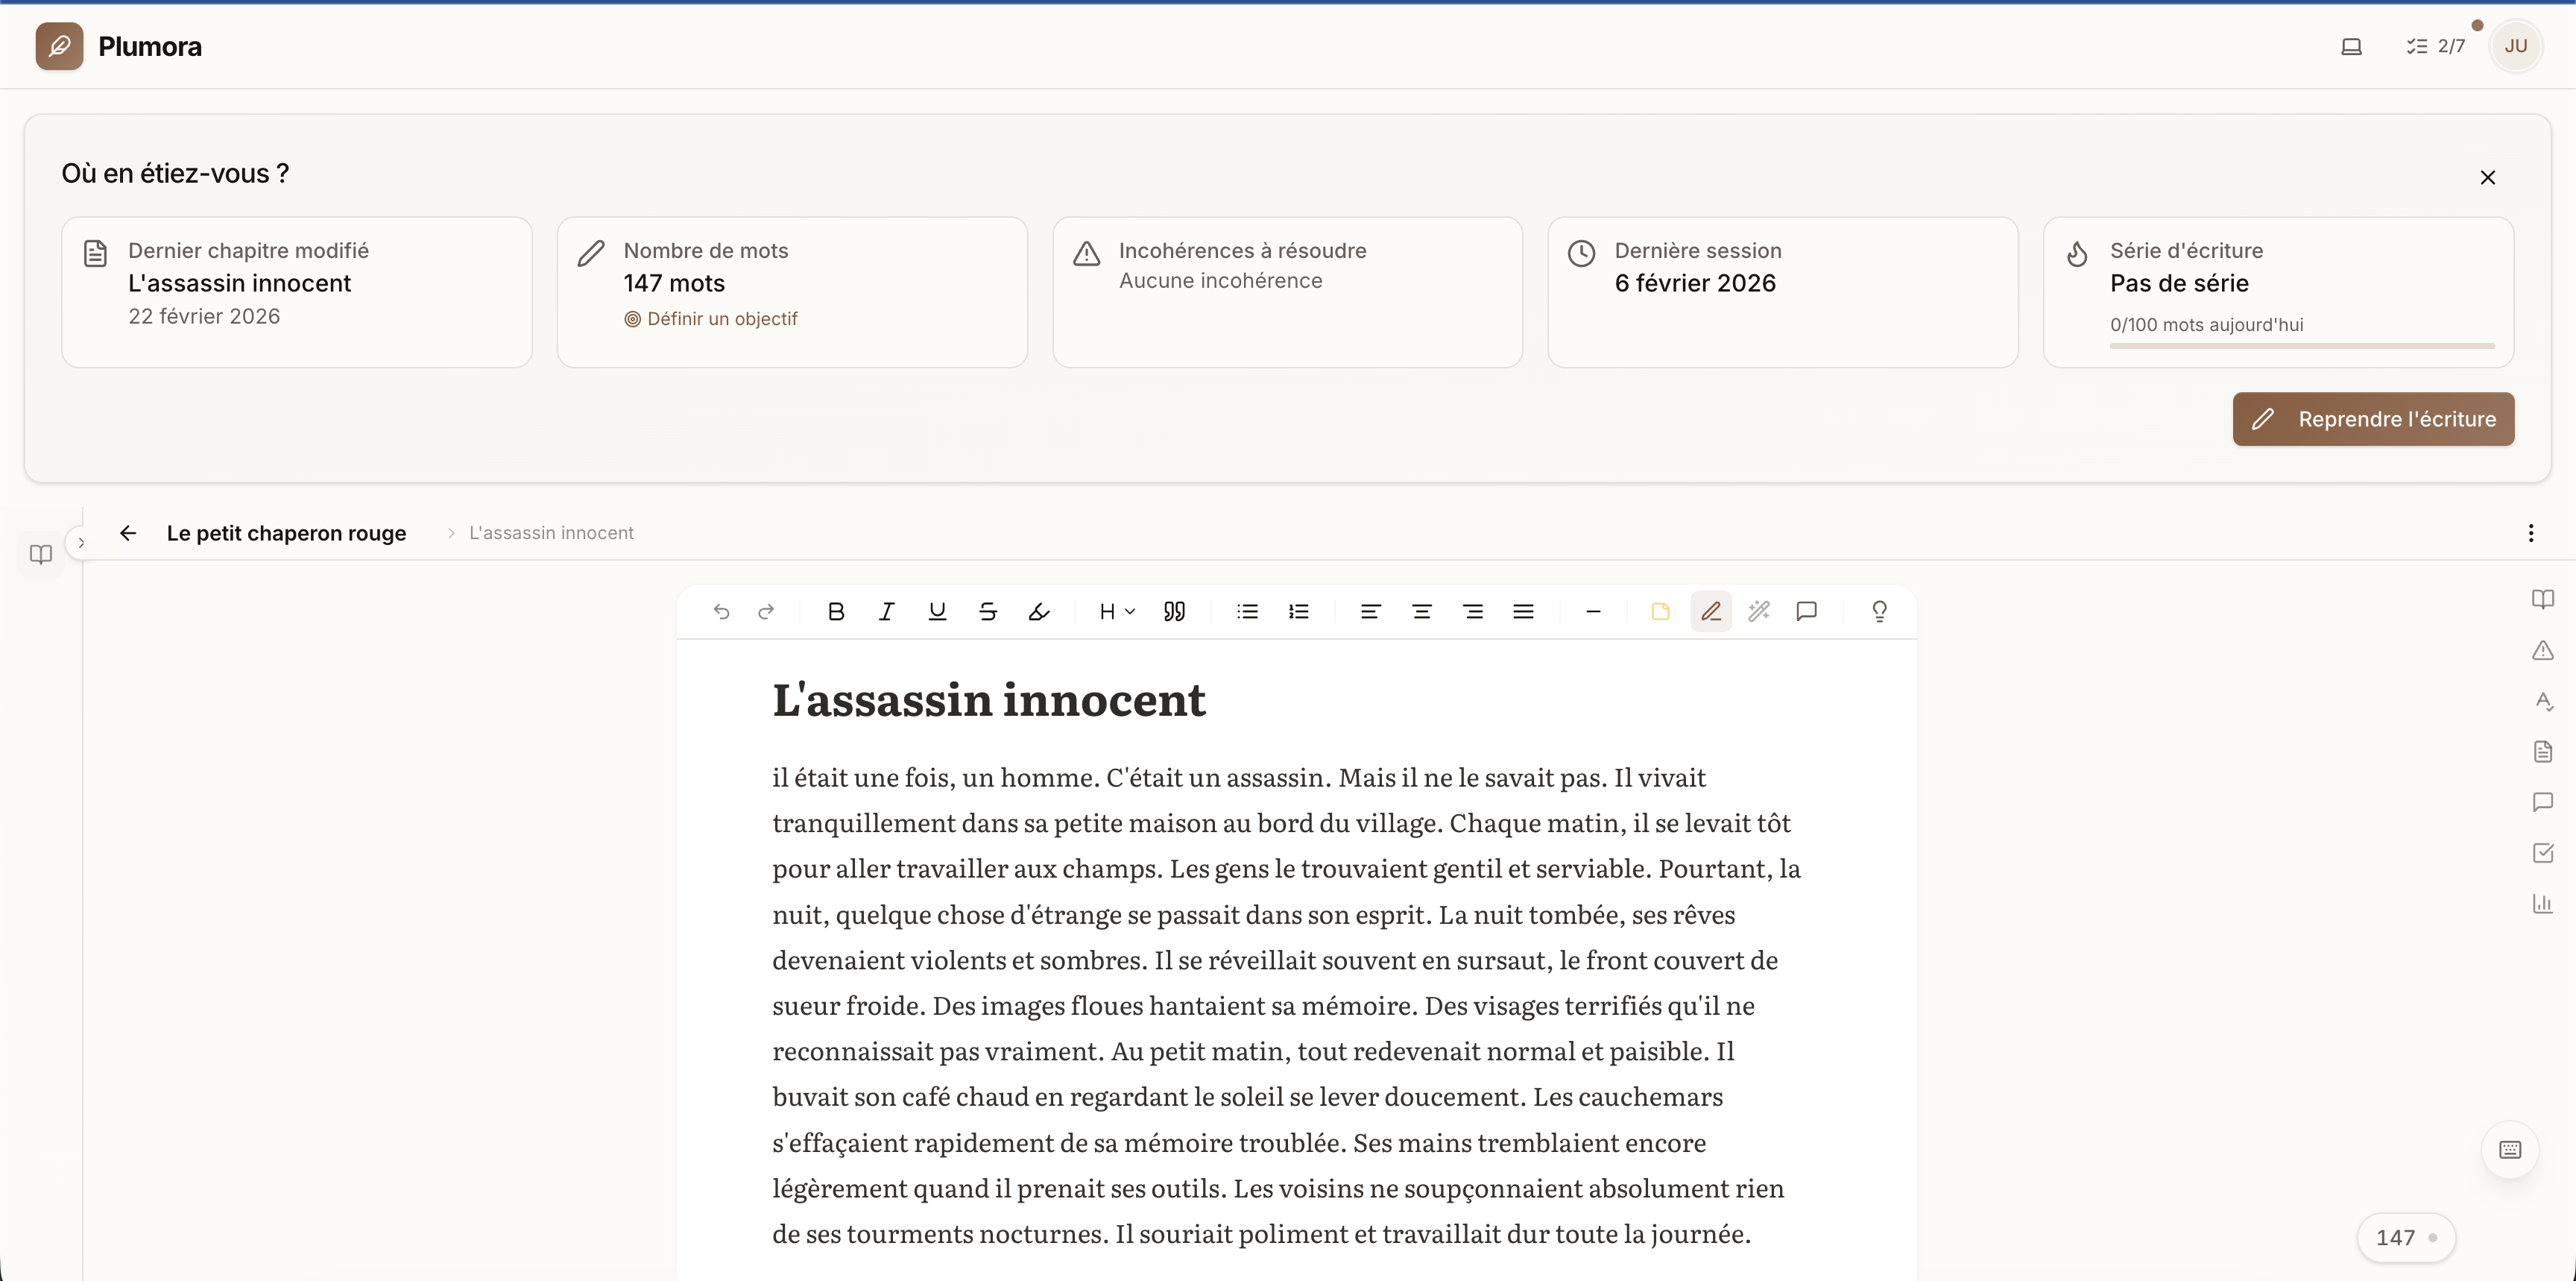Click the daily words progress bar
Screen dimensions: 2576x1281
pyautogui.click(x=2302, y=346)
